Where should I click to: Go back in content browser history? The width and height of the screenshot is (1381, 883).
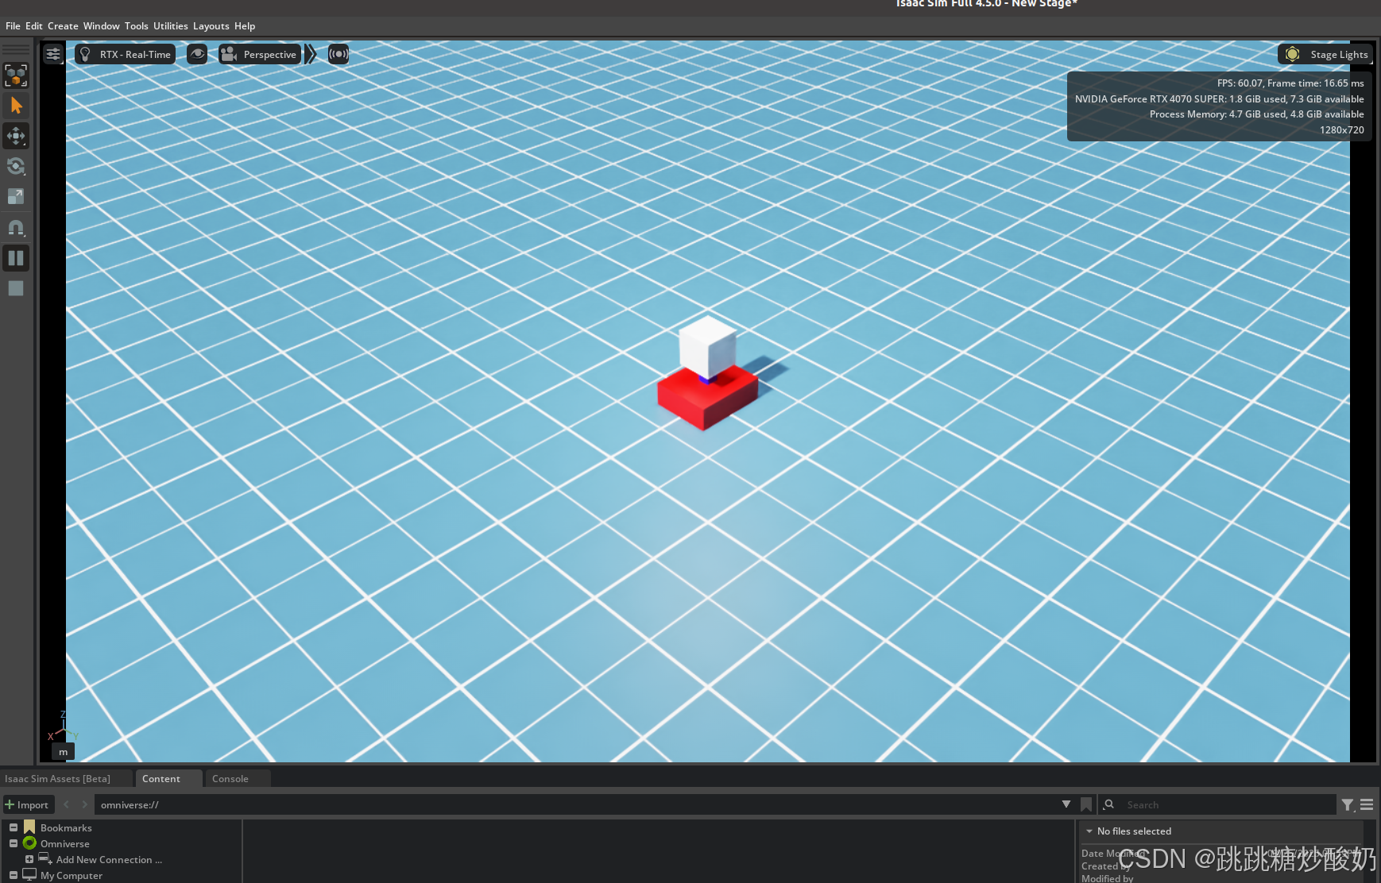click(67, 804)
